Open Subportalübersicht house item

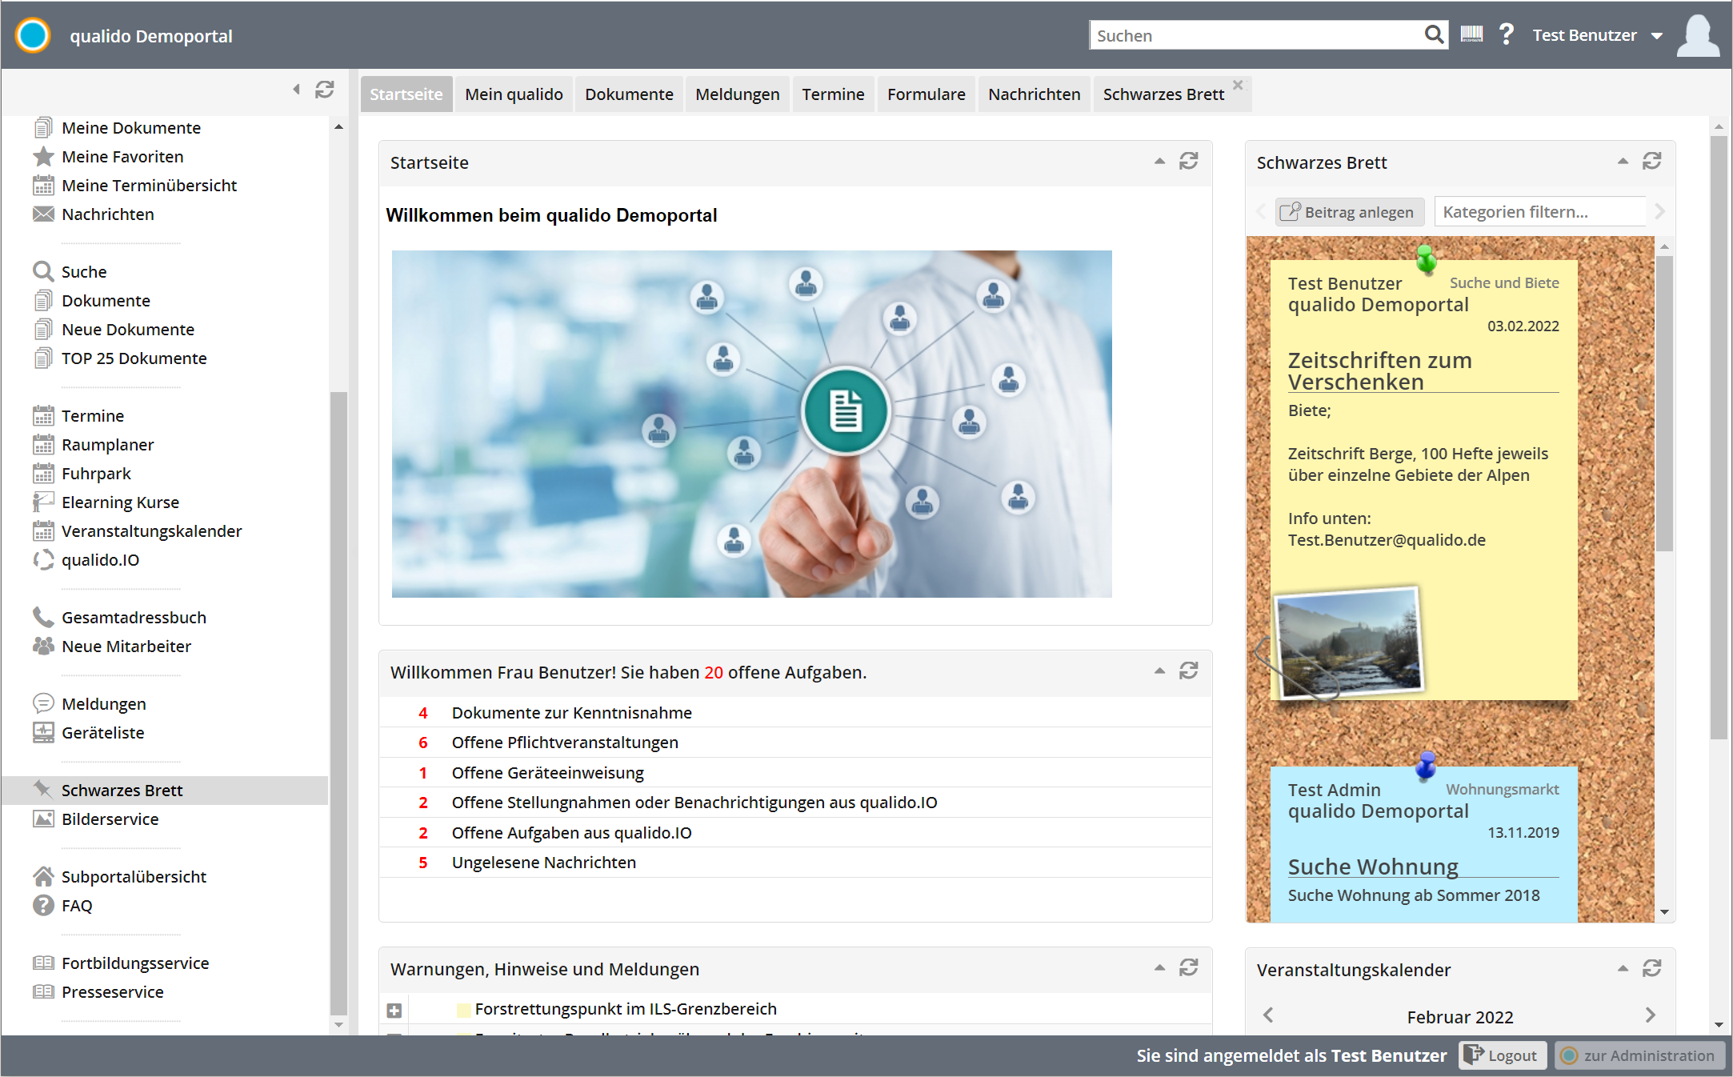(x=120, y=877)
